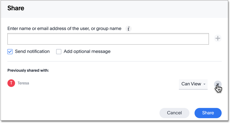Click the divider line above Previously shared with
230x123 pixels.
click(x=115, y=61)
